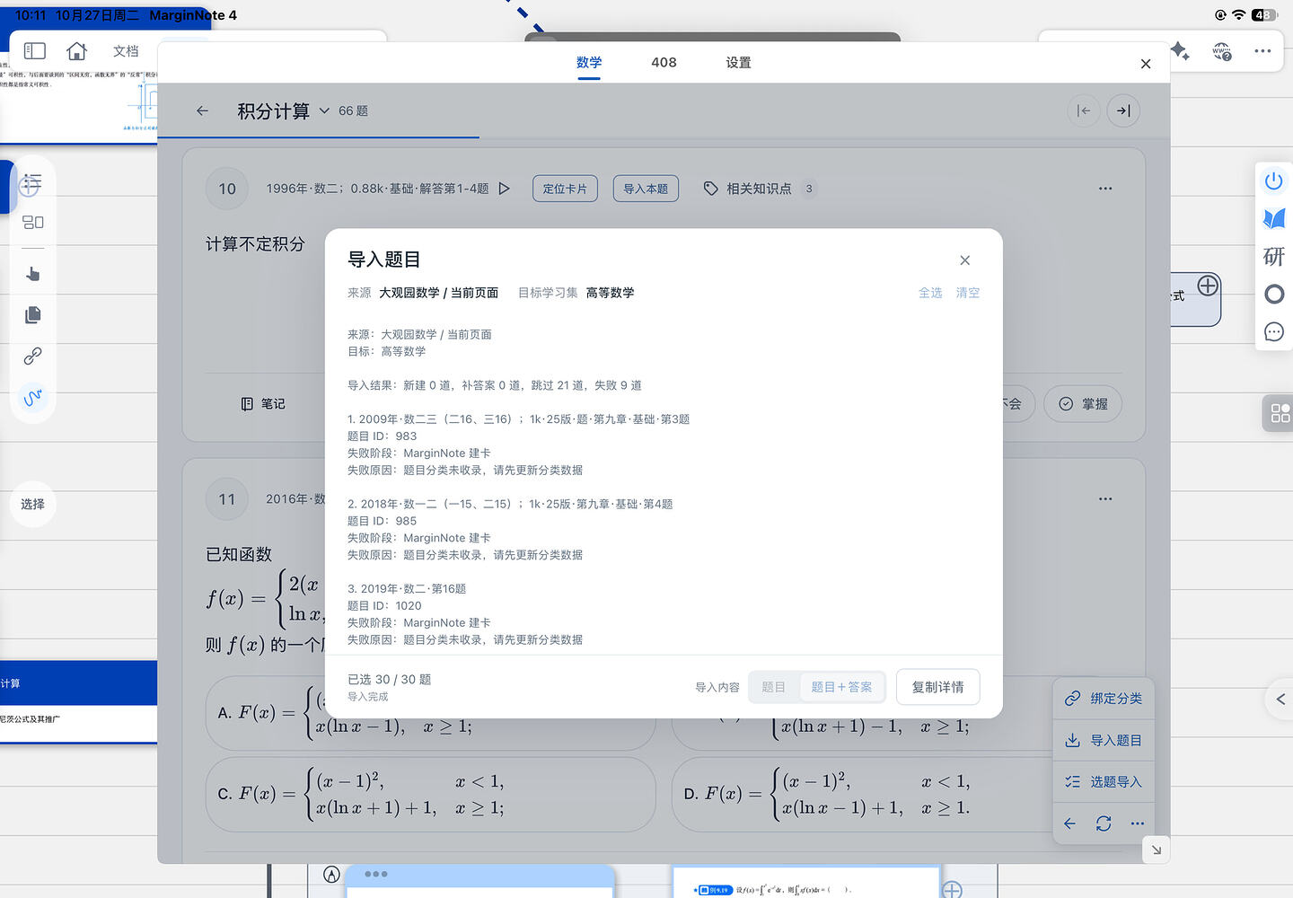Screen dimensions: 1293x898
Task: Click the globe help icon
Action: coord(1222,51)
